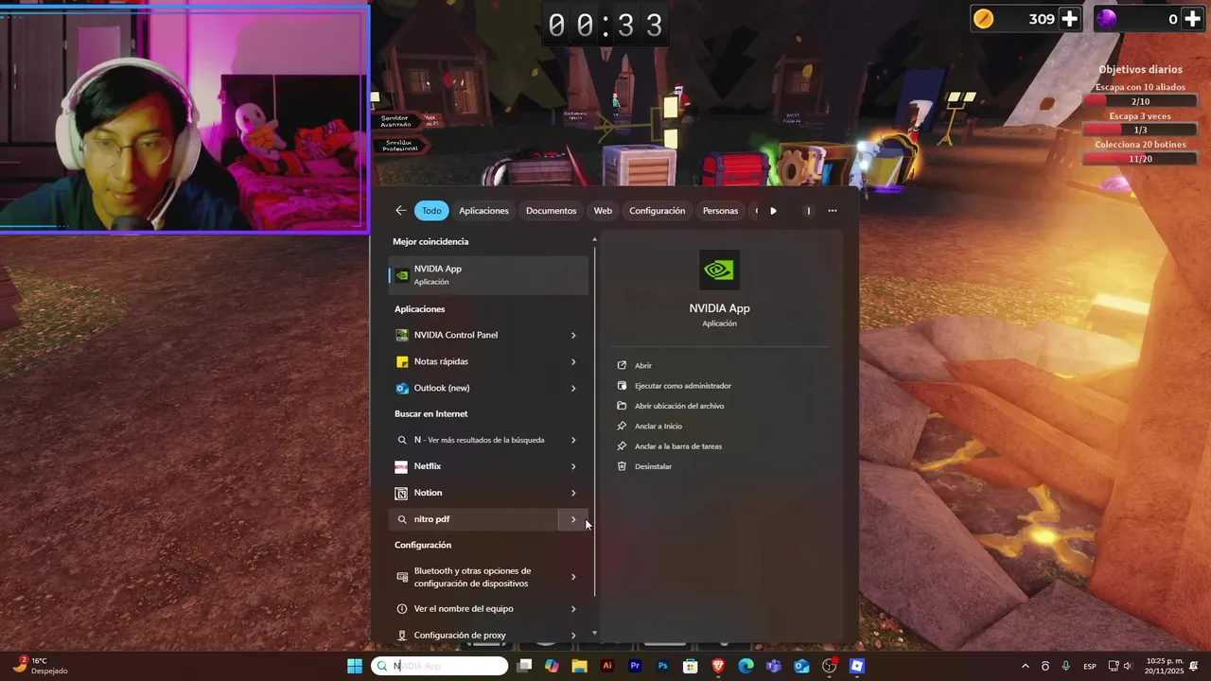Screen dimensions: 1211x681
Task: Show hidden system tray icons
Action: [1025, 666]
